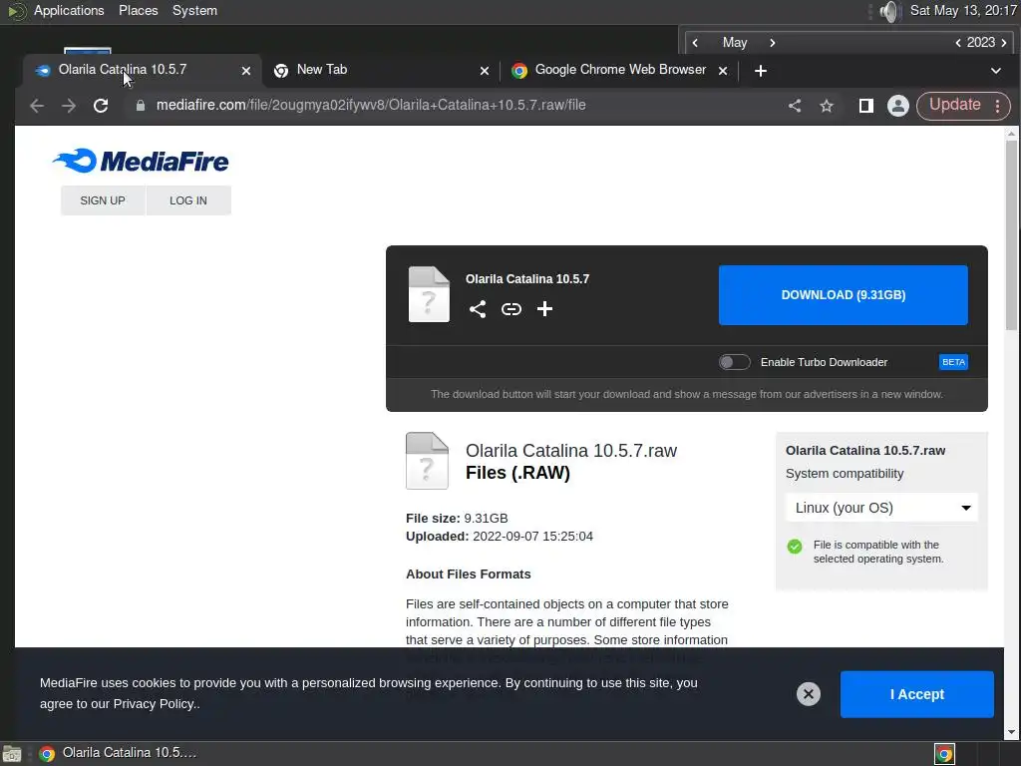Open the system compatibility OS dropdown

point(881,508)
